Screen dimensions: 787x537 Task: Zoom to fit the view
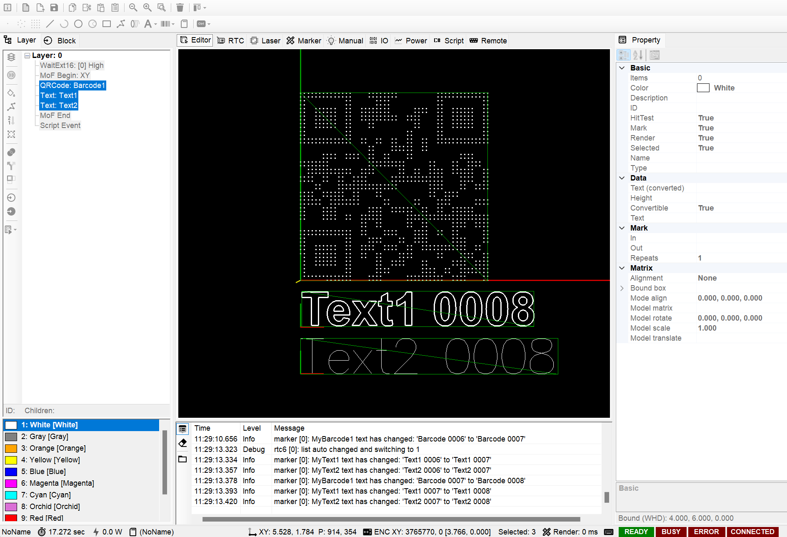pos(162,8)
